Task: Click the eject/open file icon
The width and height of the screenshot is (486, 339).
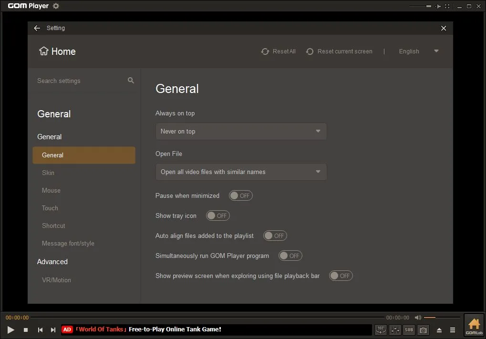Action: 439,330
